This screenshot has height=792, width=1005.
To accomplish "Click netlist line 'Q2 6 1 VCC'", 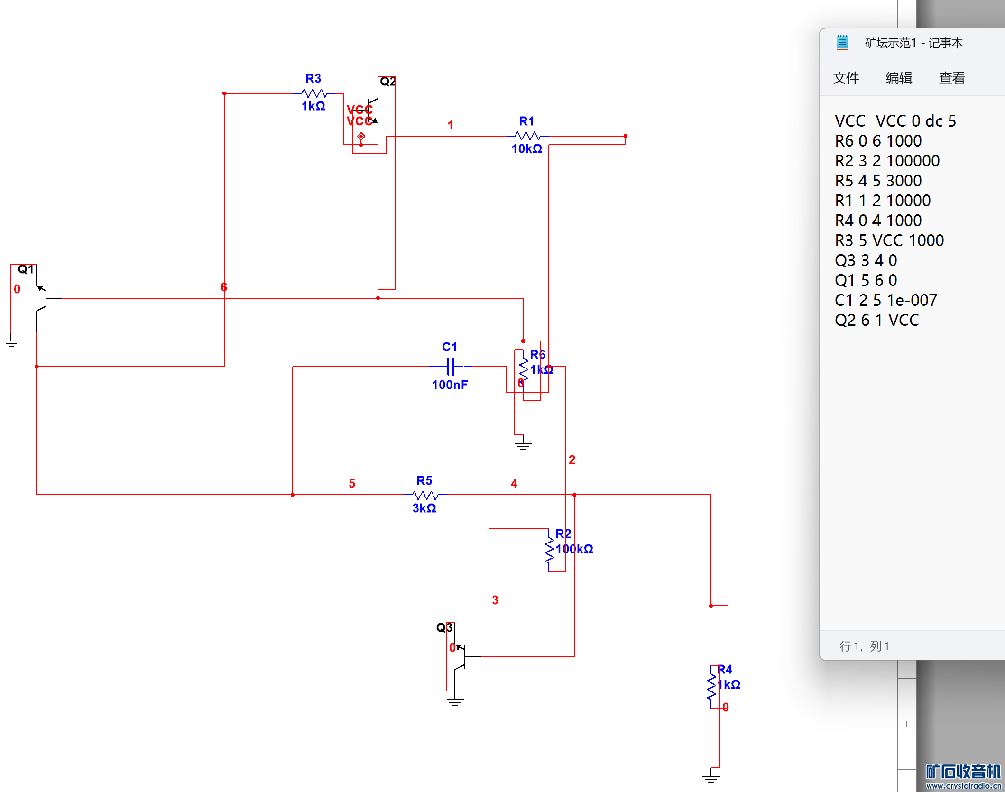I will tap(877, 320).
